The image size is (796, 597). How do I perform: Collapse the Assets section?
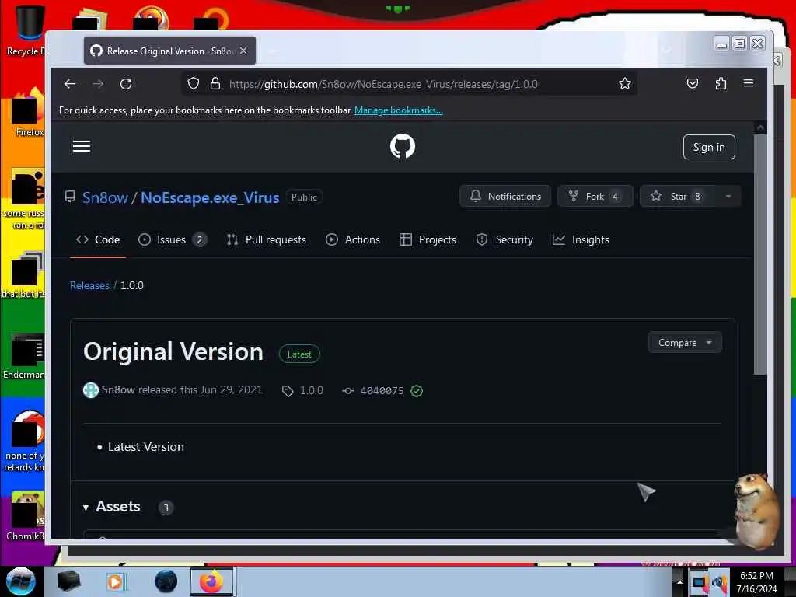coord(112,507)
